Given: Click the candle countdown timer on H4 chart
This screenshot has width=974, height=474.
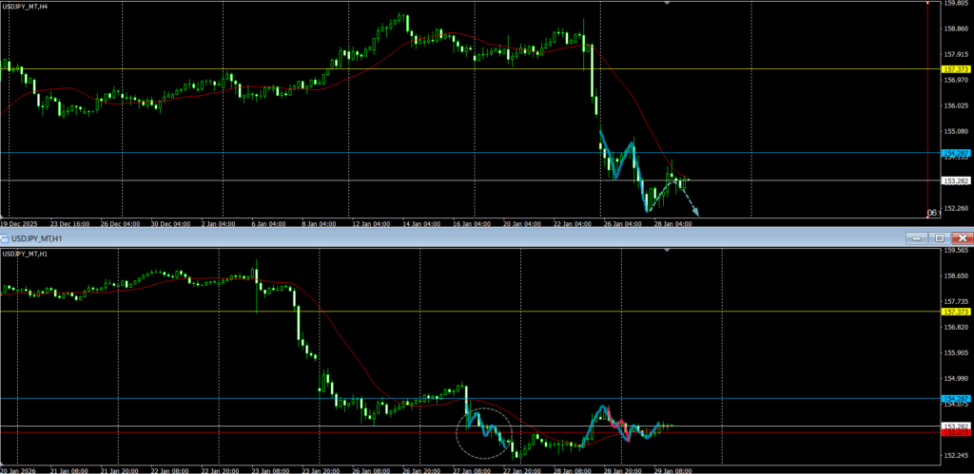Looking at the screenshot, I should [932, 212].
